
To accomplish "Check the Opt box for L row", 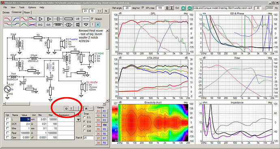I will [x=7, y=119].
